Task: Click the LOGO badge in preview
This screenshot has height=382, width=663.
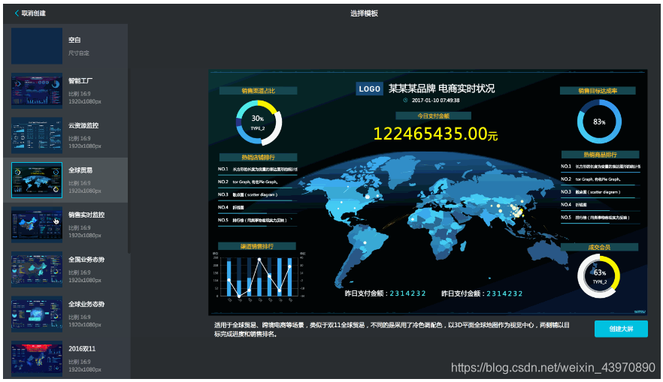Action: click(x=370, y=89)
